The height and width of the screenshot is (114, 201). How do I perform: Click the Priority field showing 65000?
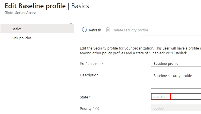176,108
